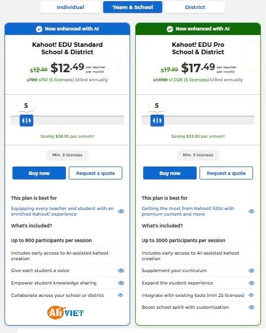This screenshot has width=266, height=333.
Task: Click the EDU Standard license slider handle
Action: [x=26, y=120]
